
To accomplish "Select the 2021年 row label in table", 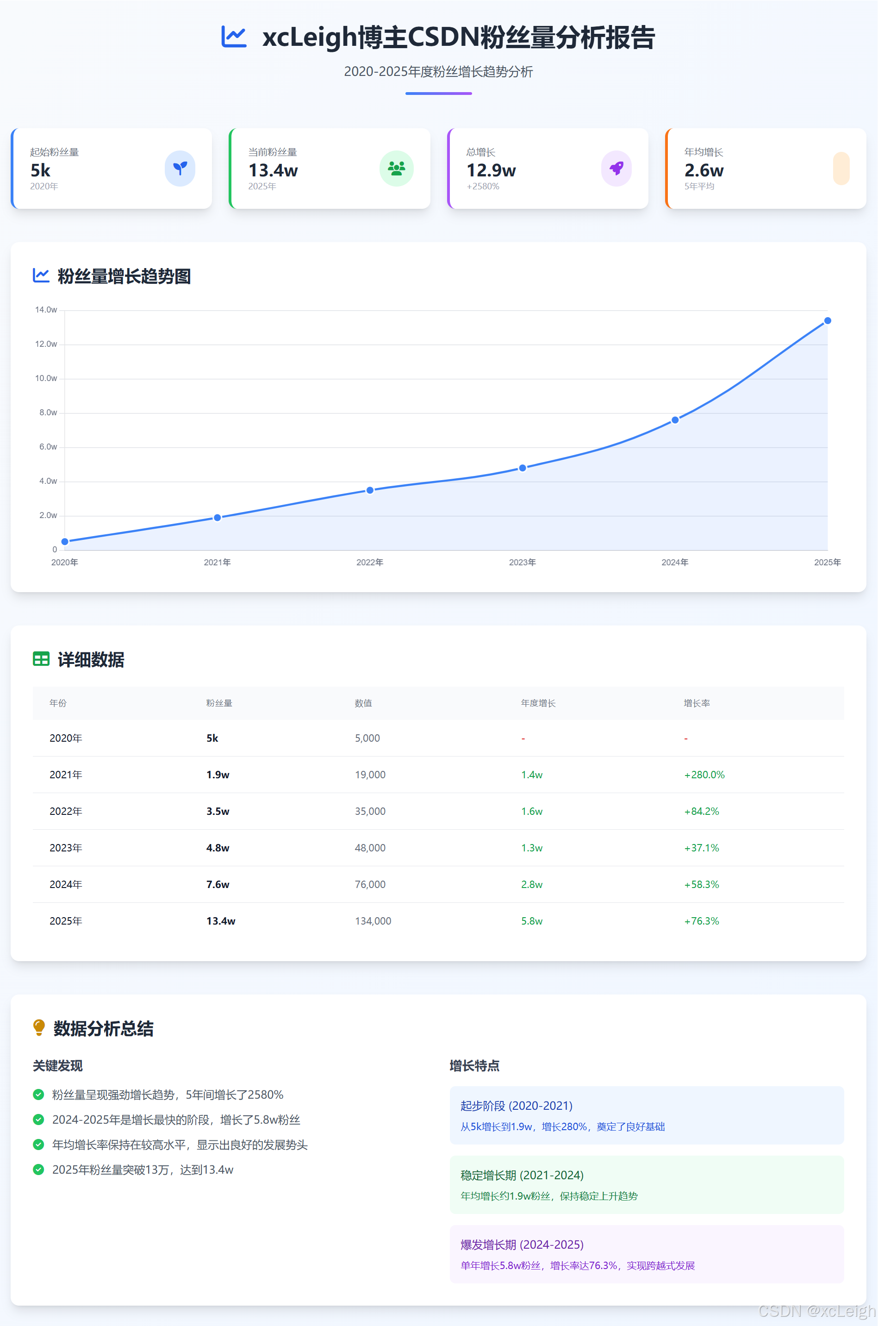I will (x=66, y=775).
